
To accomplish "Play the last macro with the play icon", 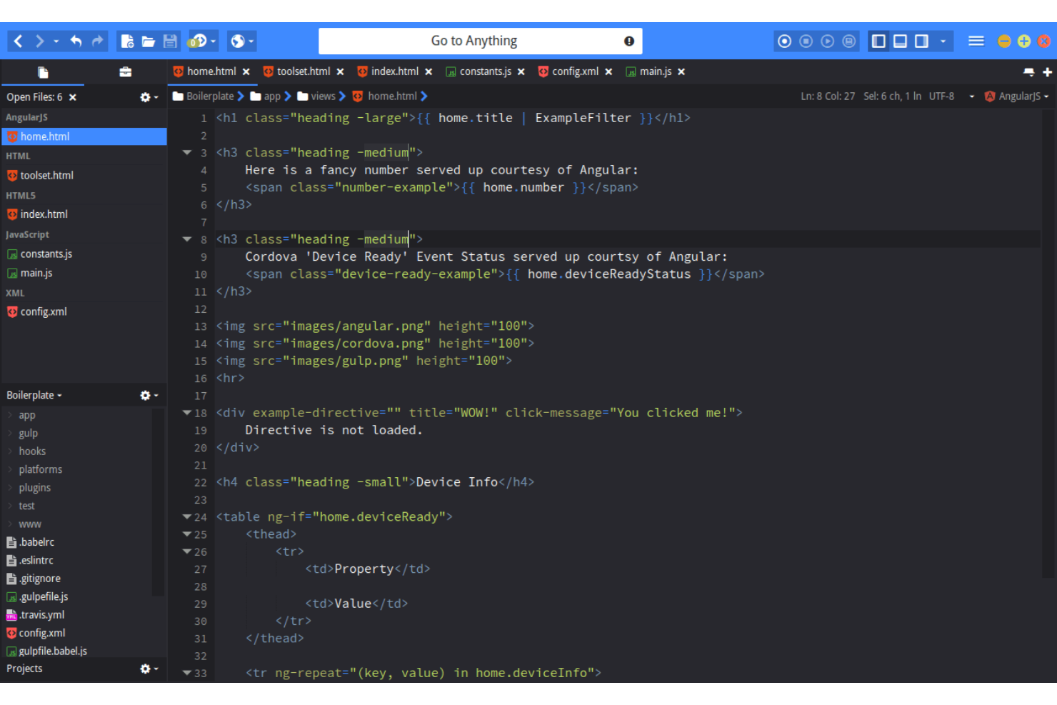I will (x=827, y=41).
